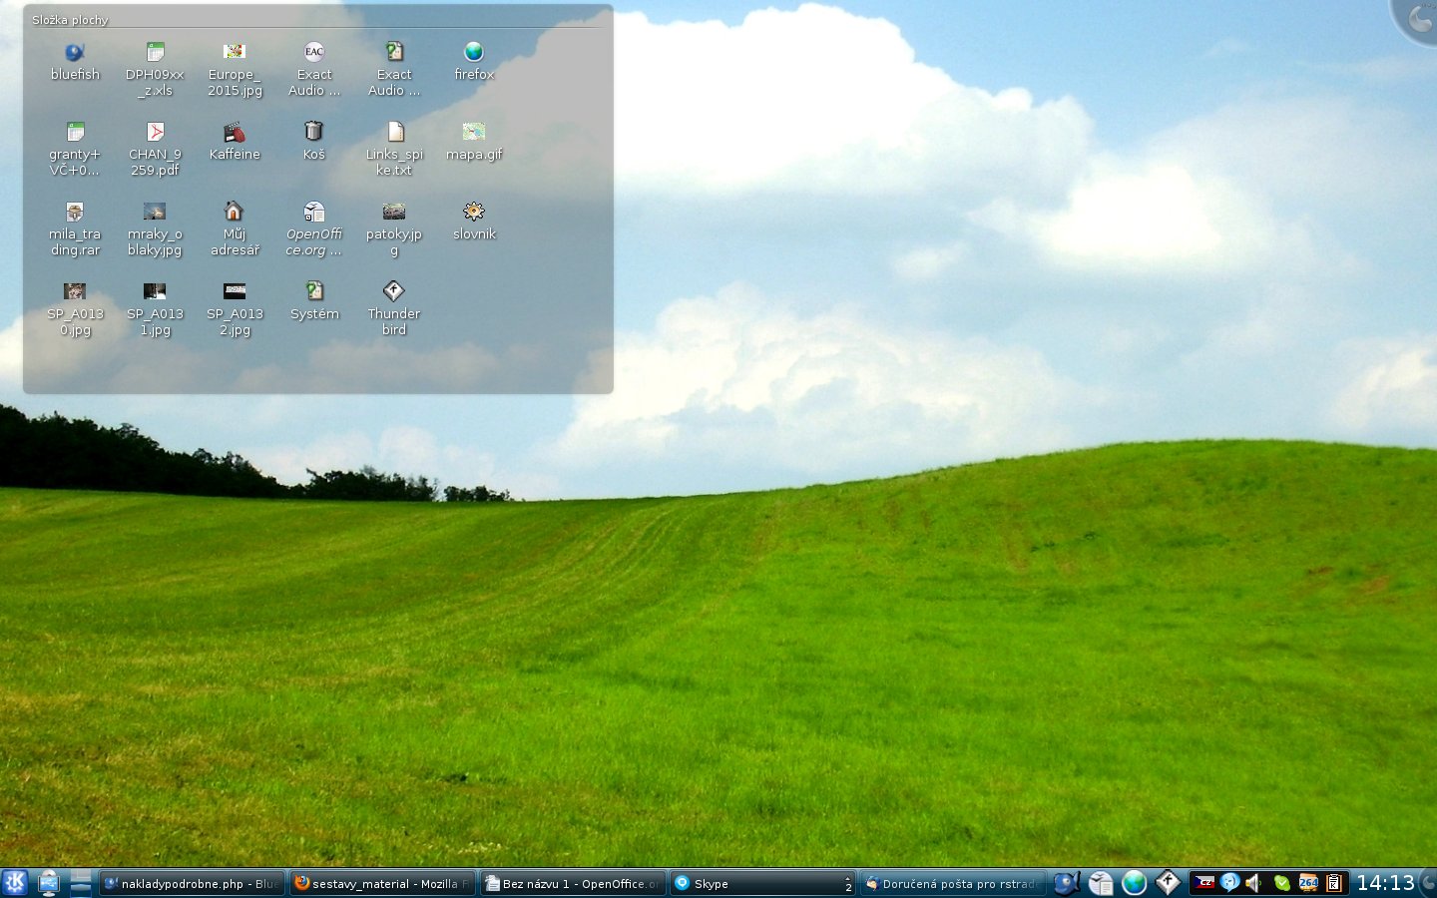
Task: Open the blue chat bubble tray icon
Action: (1230, 883)
